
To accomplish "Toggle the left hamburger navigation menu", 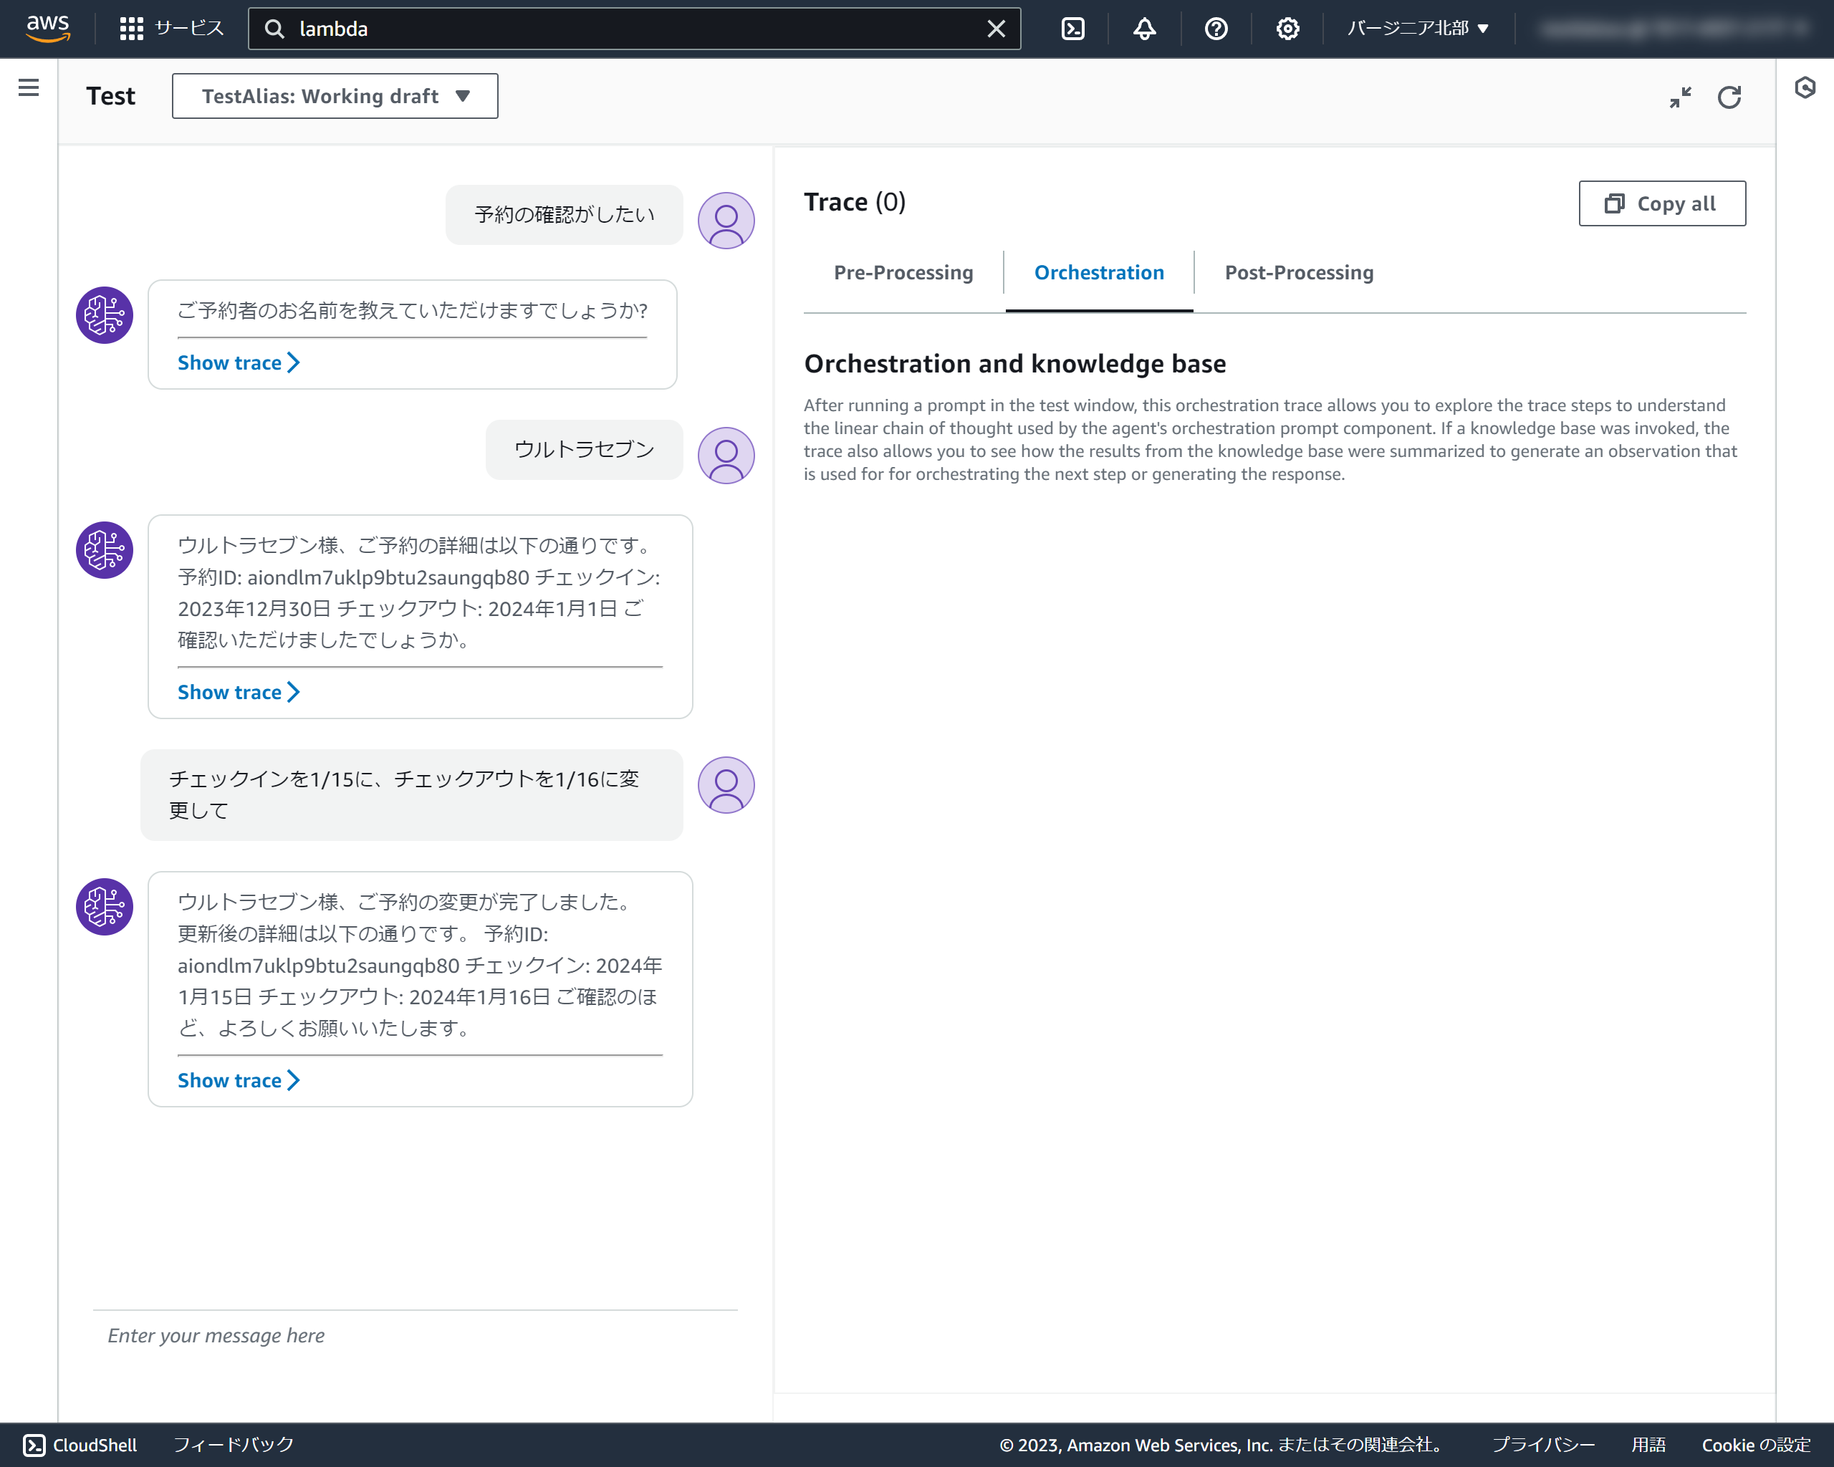I will click(29, 87).
